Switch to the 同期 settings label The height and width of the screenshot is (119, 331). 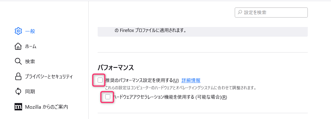30,91
